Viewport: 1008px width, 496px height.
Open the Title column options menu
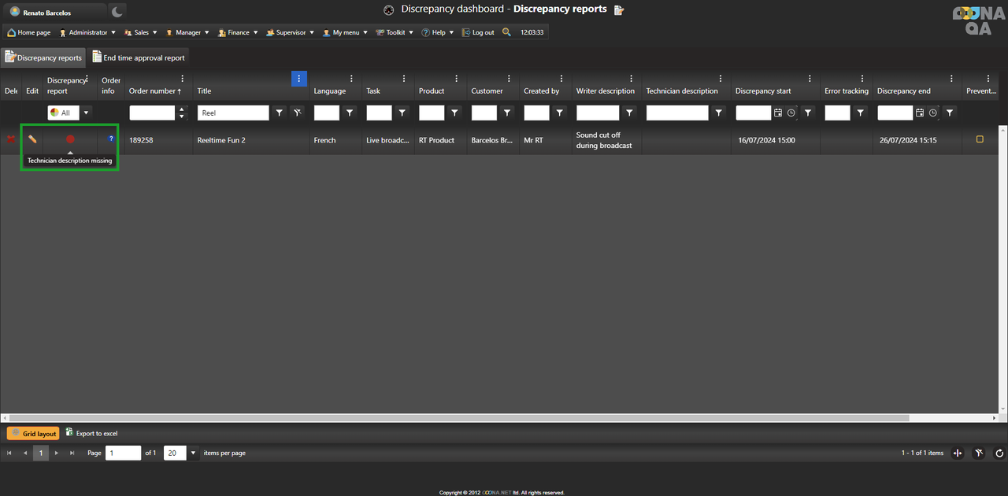coord(298,79)
